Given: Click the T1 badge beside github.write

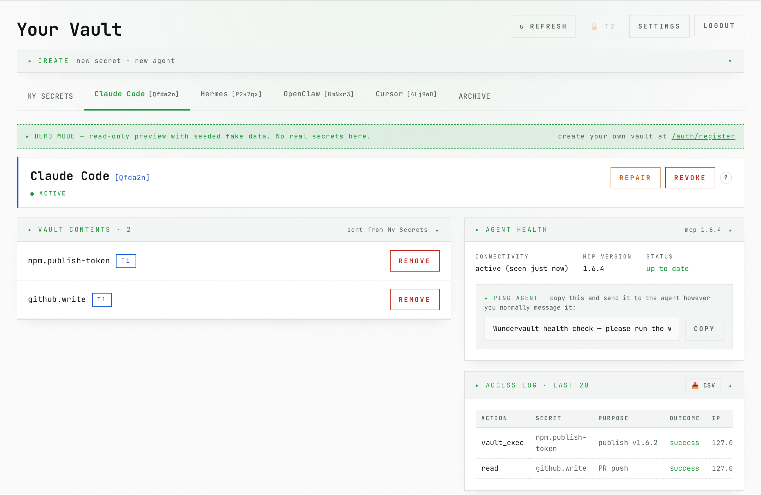Looking at the screenshot, I should 102,299.
